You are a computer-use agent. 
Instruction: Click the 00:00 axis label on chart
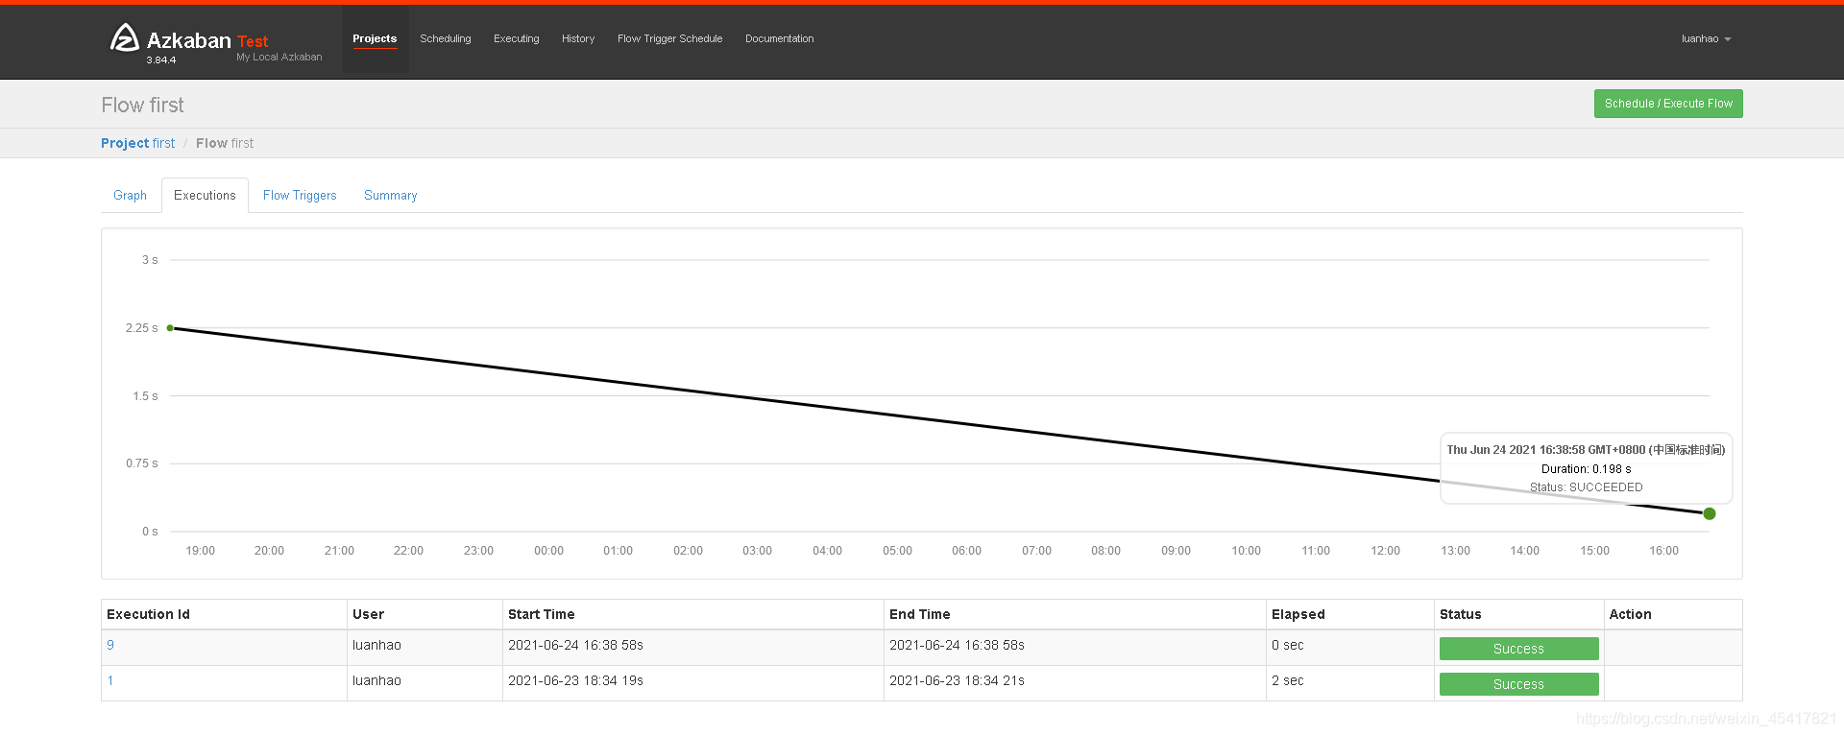point(549,551)
